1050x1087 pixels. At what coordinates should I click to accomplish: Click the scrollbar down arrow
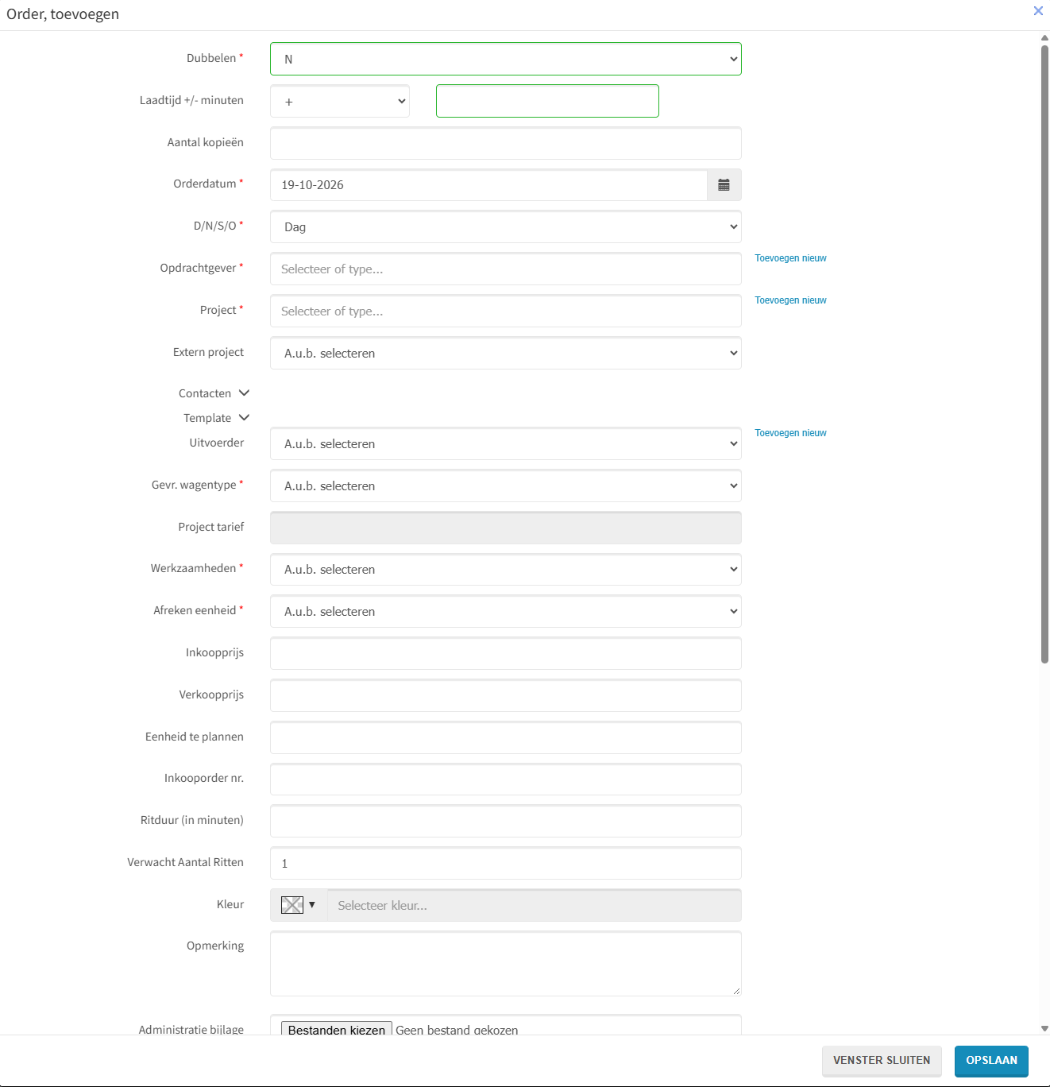[1044, 1028]
